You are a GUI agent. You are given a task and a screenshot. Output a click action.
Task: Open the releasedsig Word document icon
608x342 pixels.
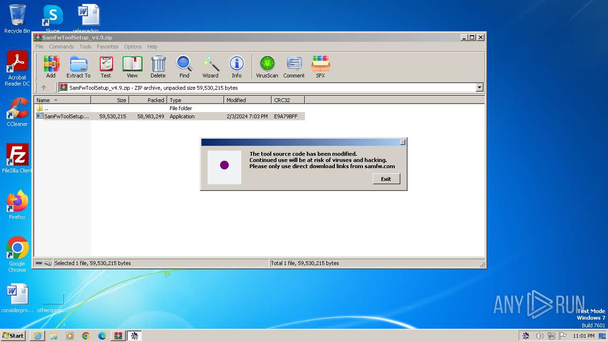(89, 19)
